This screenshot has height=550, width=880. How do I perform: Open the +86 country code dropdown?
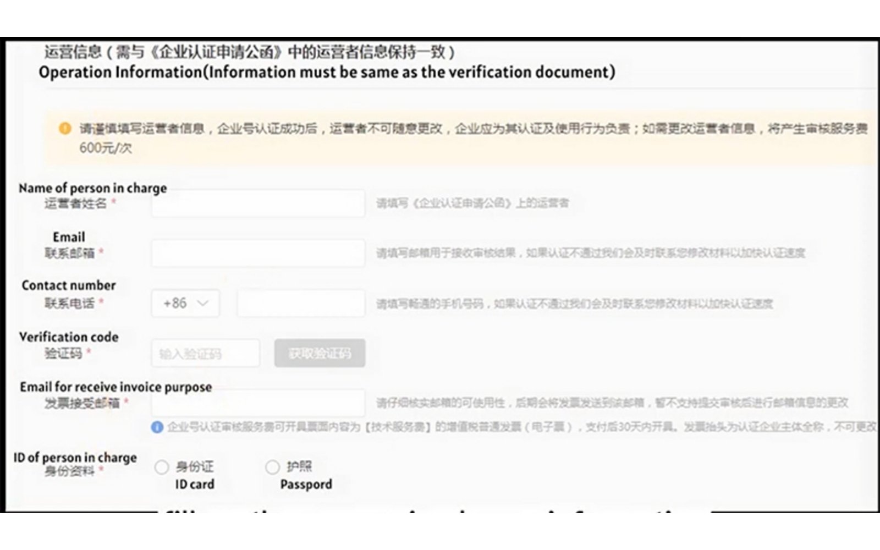pyautogui.click(x=185, y=303)
